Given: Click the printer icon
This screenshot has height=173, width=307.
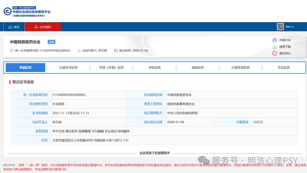Looking at the screenshot, I should coord(275,40).
